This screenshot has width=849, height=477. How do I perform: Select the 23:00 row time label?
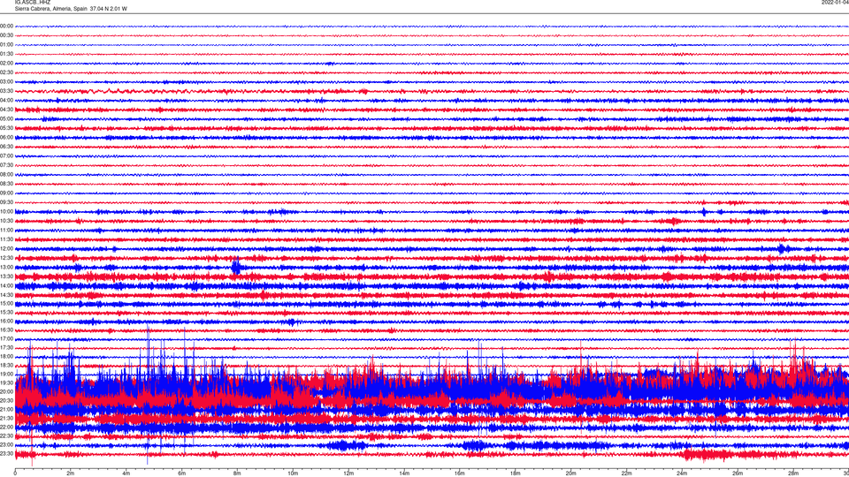pos(6,445)
